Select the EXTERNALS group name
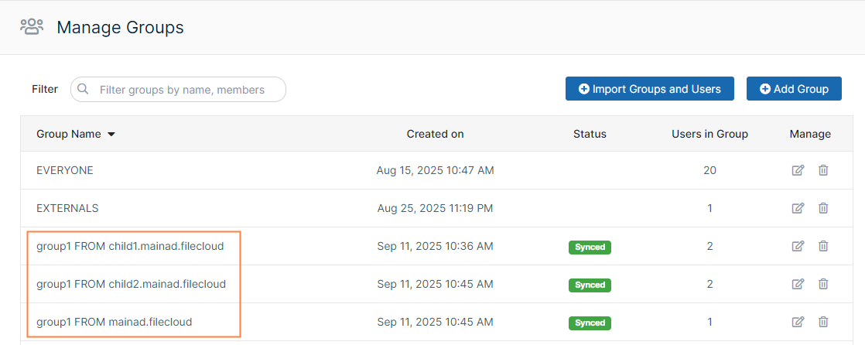The height and width of the screenshot is (345, 865). point(67,208)
